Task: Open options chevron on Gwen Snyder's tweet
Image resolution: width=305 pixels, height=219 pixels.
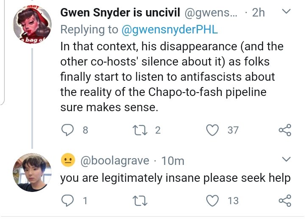Action: coord(286,12)
